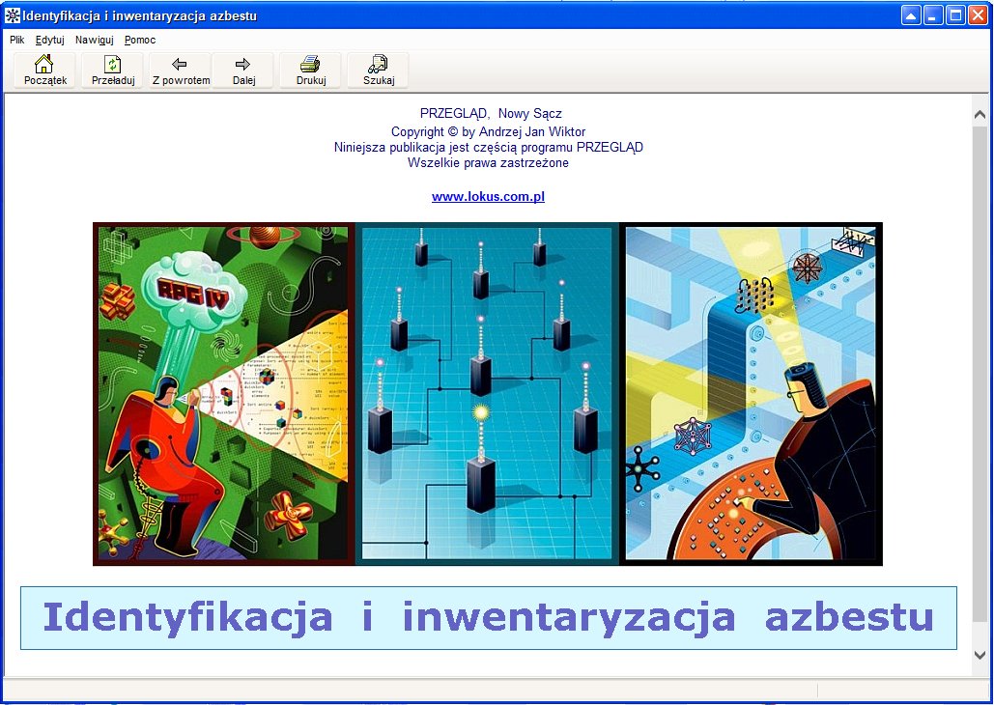Select the middle image of networked towers
Screen dimensions: 994x705
tap(487, 393)
